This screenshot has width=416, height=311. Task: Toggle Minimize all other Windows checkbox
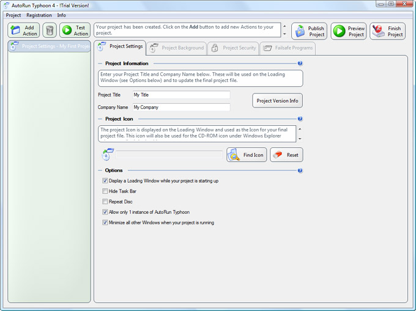point(105,222)
